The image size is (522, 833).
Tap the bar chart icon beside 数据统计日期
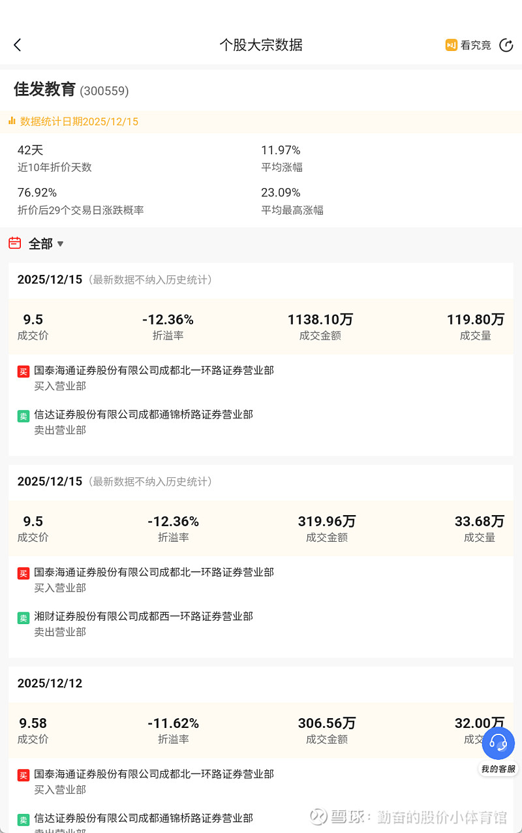pos(12,121)
